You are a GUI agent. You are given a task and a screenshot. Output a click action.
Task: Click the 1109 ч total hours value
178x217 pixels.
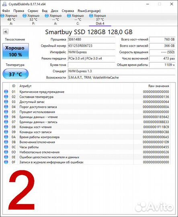(x=162, y=65)
